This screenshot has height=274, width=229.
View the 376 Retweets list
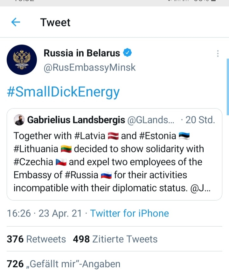point(36,239)
